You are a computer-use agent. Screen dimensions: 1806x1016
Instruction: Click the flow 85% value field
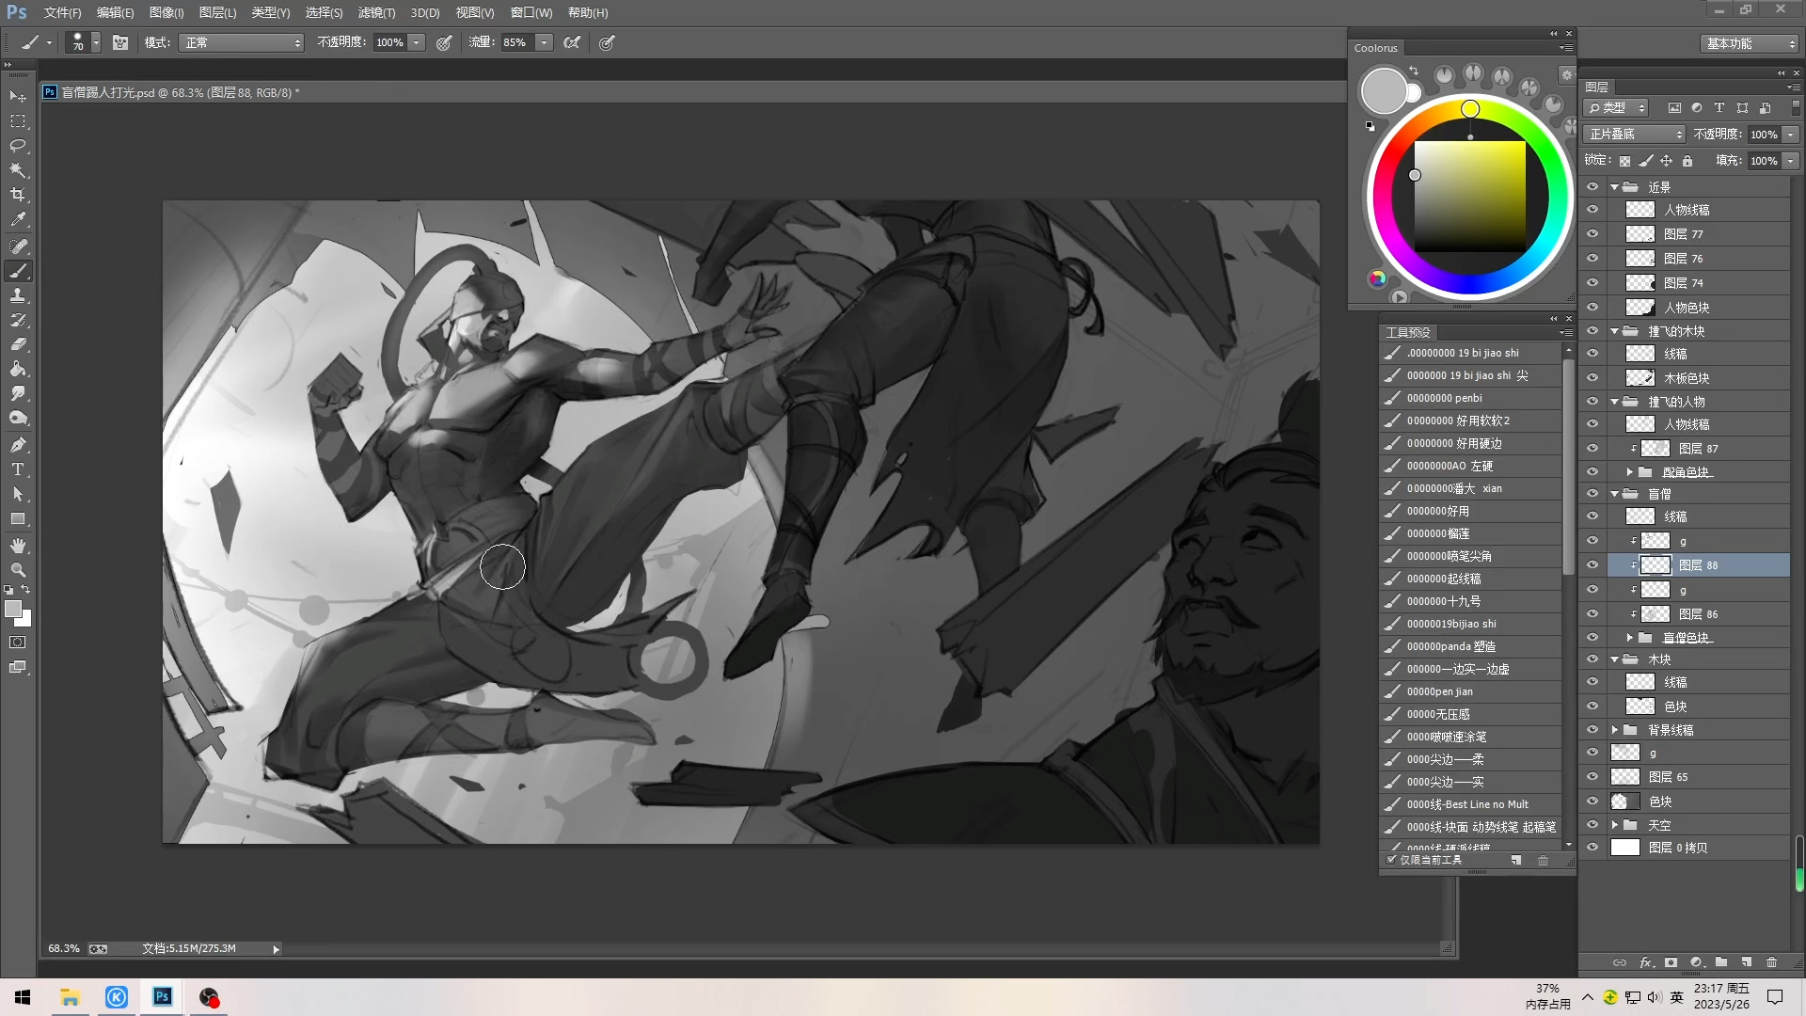point(516,42)
